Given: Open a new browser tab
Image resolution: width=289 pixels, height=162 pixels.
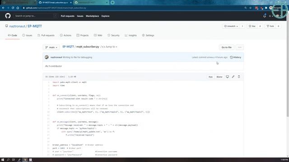Looking at the screenshot, I should click(x=112, y=3).
